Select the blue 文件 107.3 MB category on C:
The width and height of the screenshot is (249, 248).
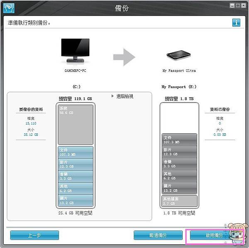(76, 152)
